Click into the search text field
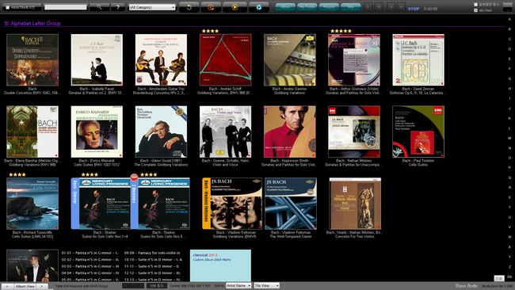The image size is (515, 290). click(66, 7)
